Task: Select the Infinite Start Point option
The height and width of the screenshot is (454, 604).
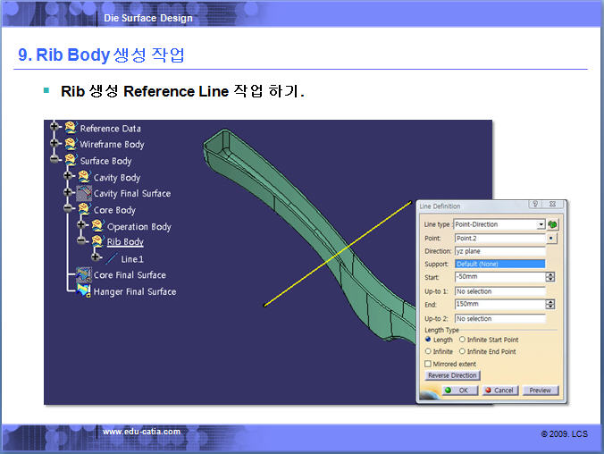Action: (x=462, y=340)
